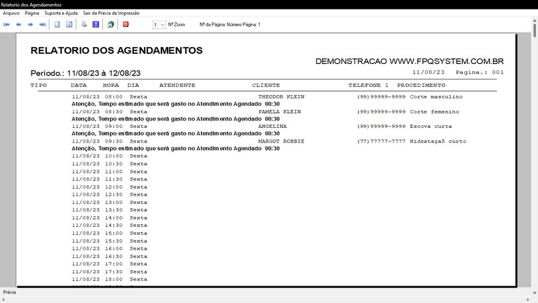
Task: Click the globe email/web icon
Action: pyautogui.click(x=110, y=24)
